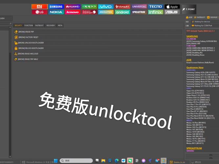The width and height of the screenshot is (219, 164).
Task: Click the SAMSUNG heading in log
Action: click(x=192, y=36)
